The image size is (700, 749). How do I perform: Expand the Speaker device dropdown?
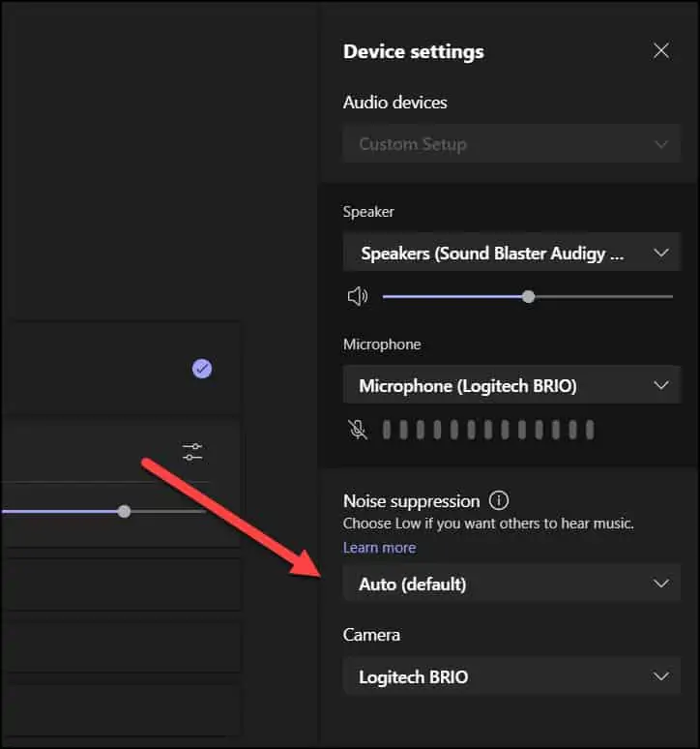(x=512, y=254)
